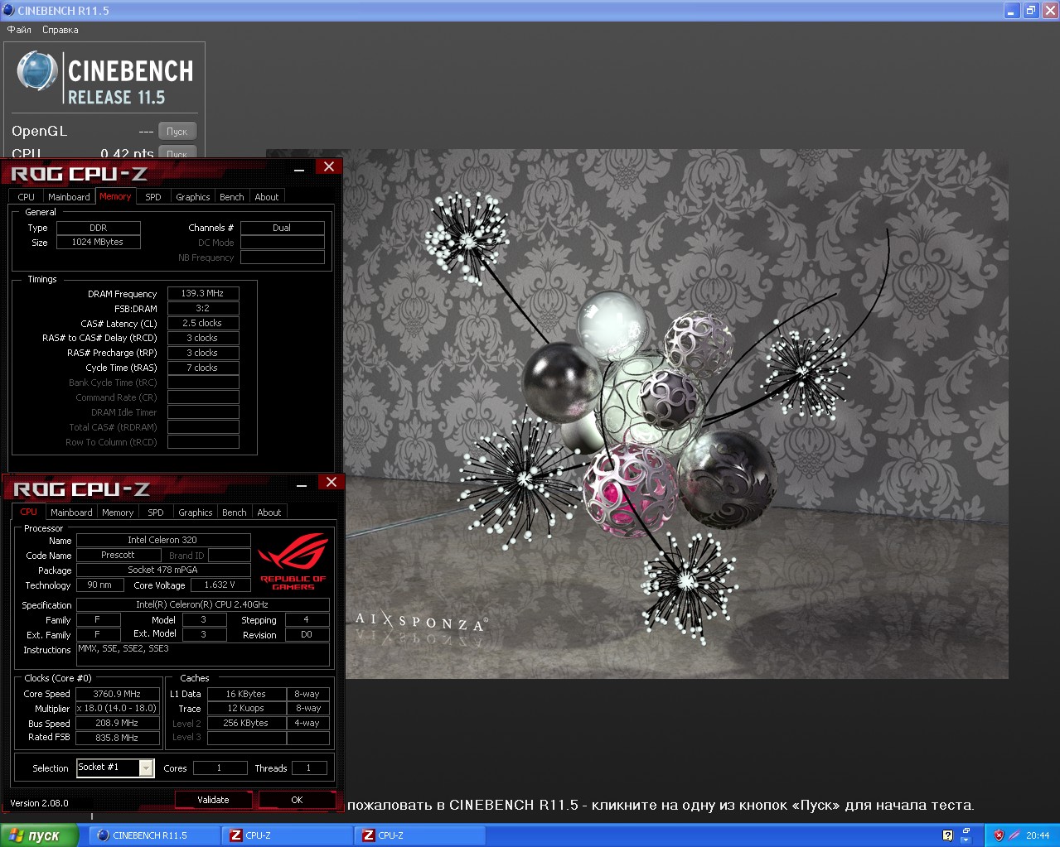Open Memory tab in lower CPU-Z window
The height and width of the screenshot is (847, 1060).
[x=118, y=513]
